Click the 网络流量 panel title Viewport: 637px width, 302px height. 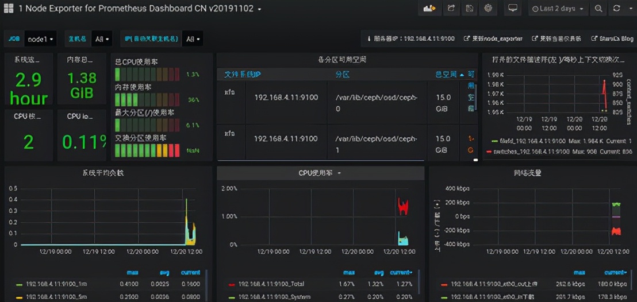[527, 173]
